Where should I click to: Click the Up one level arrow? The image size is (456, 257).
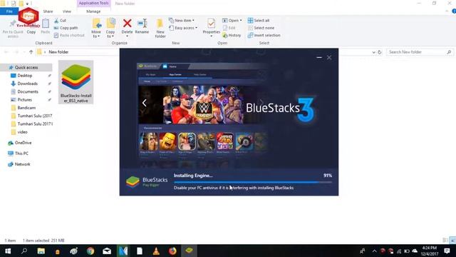point(31,52)
